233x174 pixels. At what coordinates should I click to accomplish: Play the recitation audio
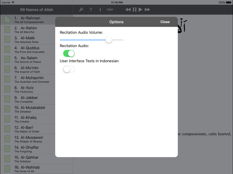tap(140, 10)
